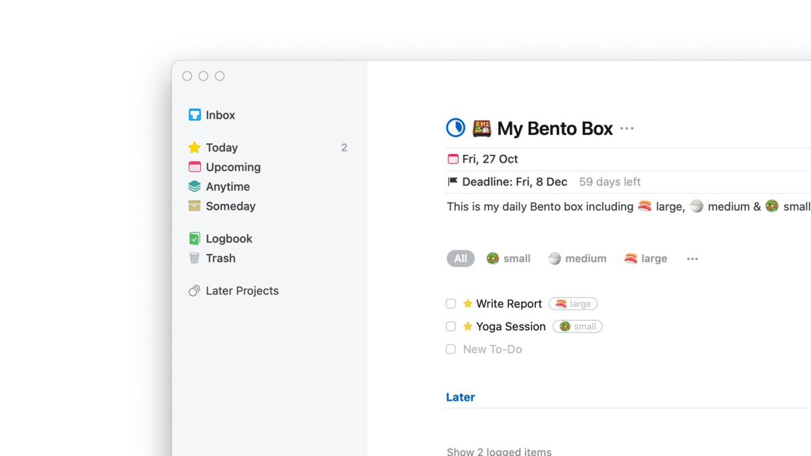Open the Someday archive box icon

195,206
